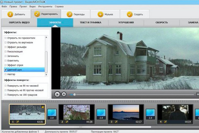Tick Повернуть на 180 градусов checkbox
Viewport: 199px width, 133px height.
pos(6,95)
